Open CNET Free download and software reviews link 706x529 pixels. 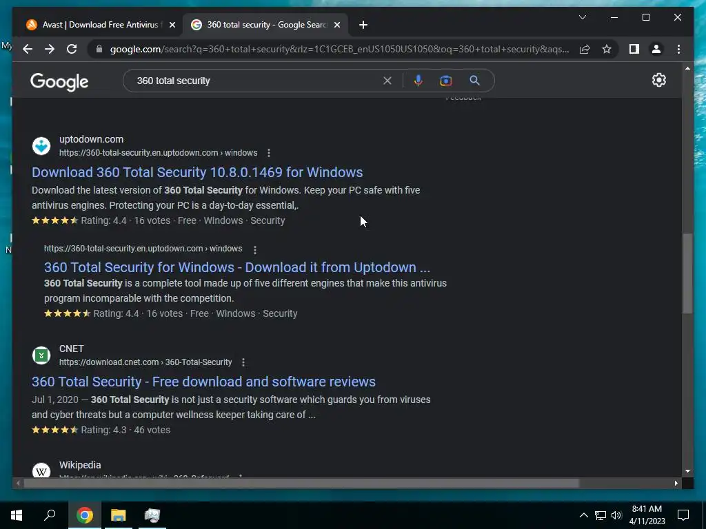coord(203,382)
